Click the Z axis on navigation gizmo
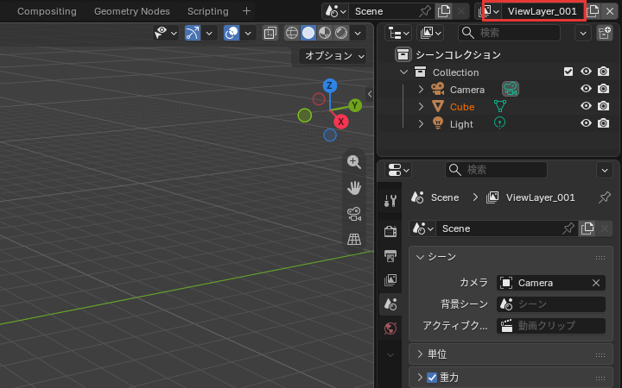This screenshot has height=388, width=622. click(x=330, y=85)
